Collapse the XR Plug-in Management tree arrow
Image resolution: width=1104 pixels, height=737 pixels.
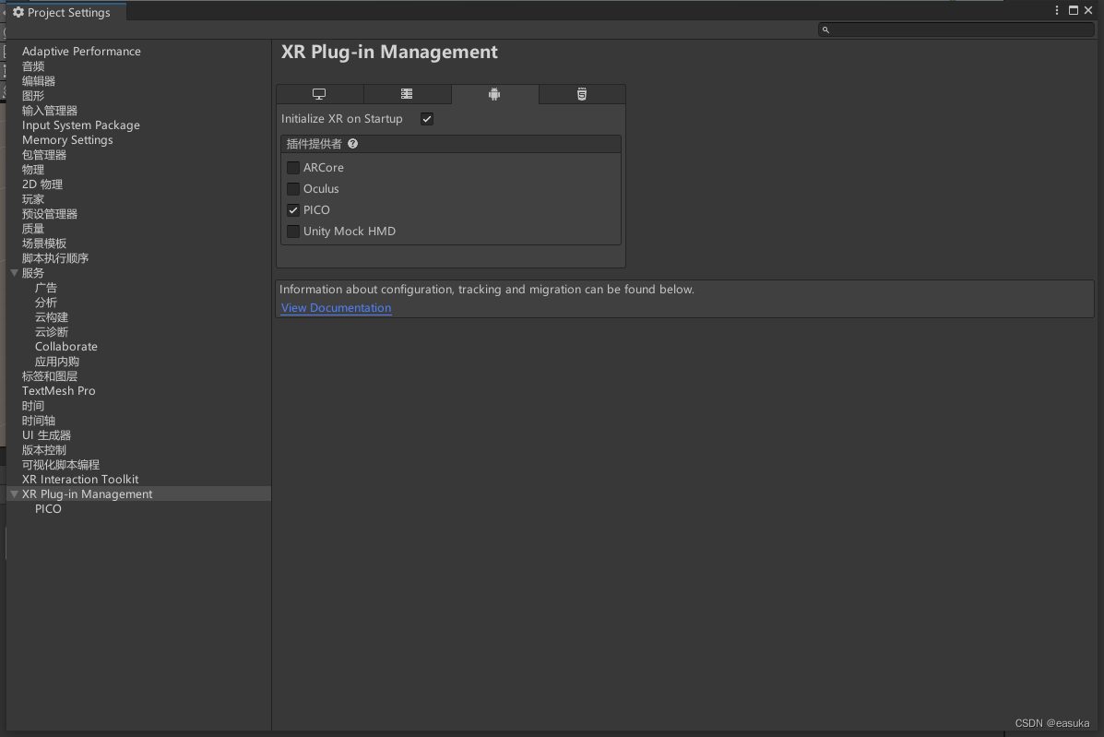point(14,494)
